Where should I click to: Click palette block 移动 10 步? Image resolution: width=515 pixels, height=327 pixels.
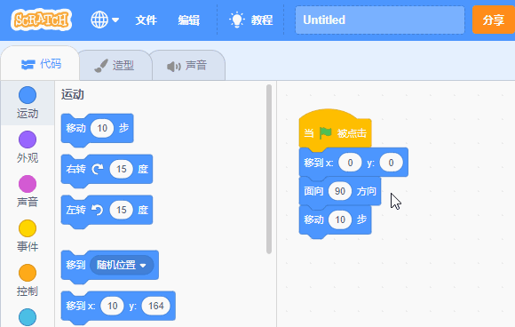coord(97,129)
